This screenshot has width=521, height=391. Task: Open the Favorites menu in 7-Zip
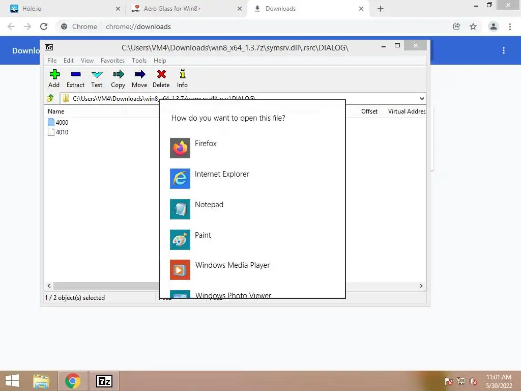112,61
